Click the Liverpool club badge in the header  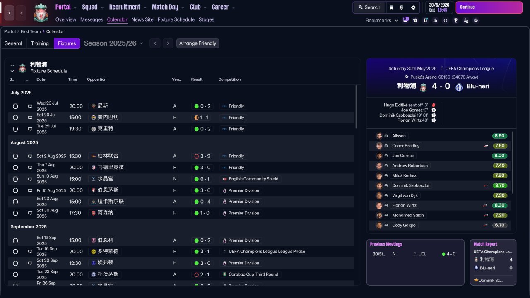tap(41, 12)
